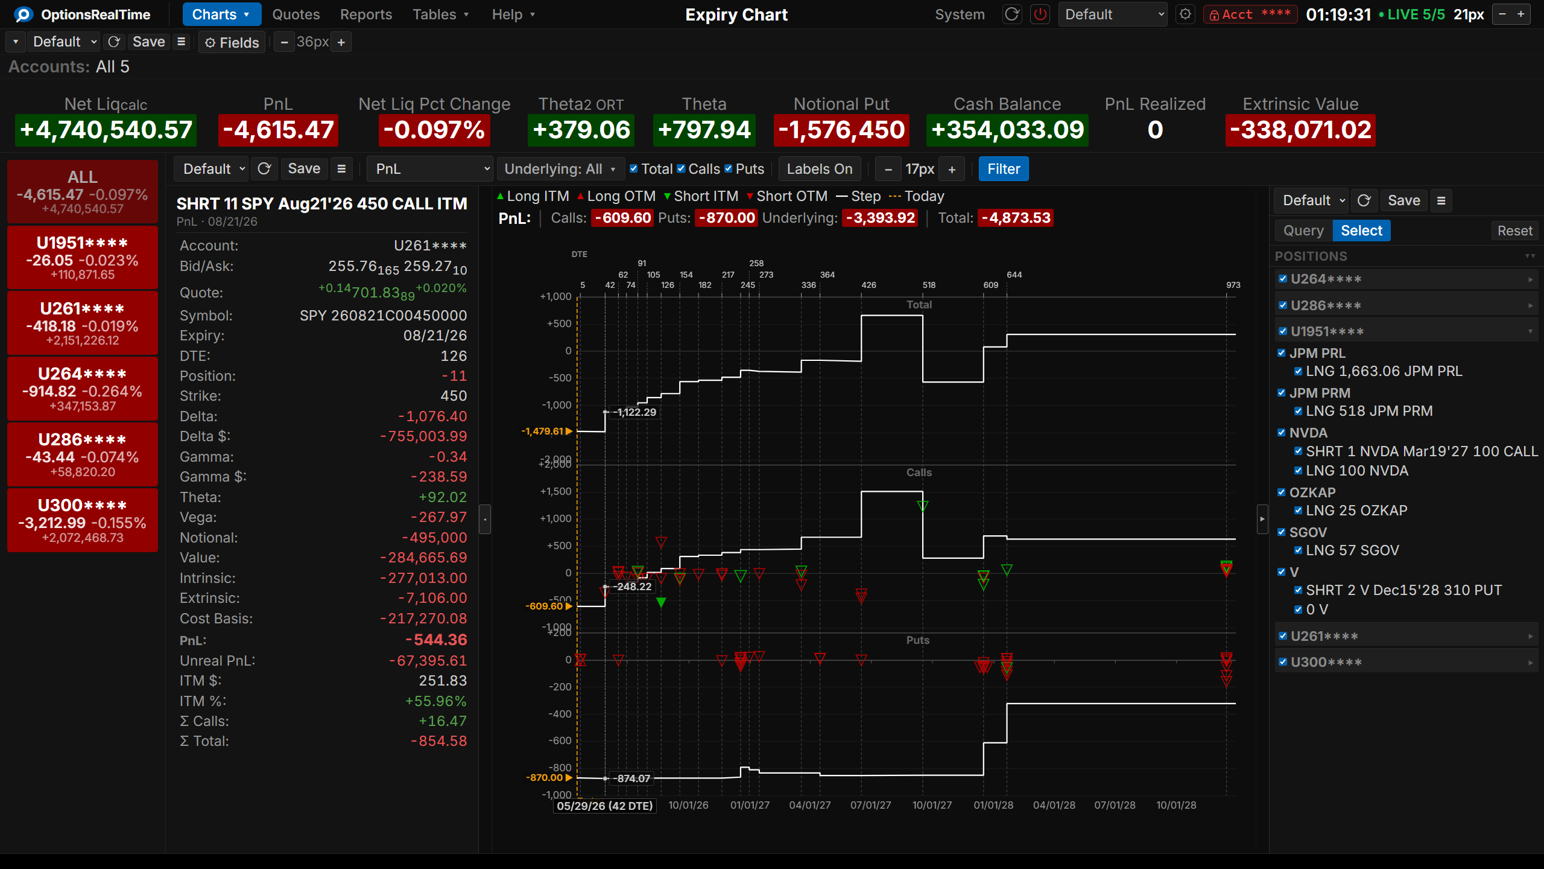Select the U300**** account tile
Screen dimensions: 1544x869
pyautogui.click(x=83, y=520)
